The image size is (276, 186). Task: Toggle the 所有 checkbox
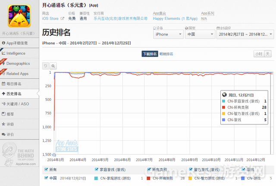(x=46, y=169)
